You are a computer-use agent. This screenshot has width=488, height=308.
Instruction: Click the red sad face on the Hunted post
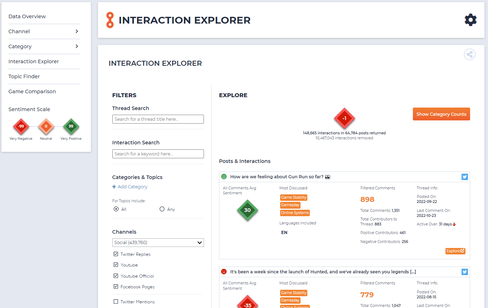point(224,272)
